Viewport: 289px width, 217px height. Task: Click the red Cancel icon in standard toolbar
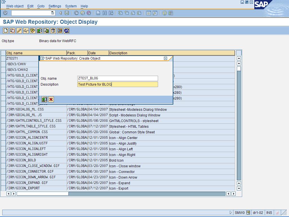pyautogui.click(x=89, y=13)
